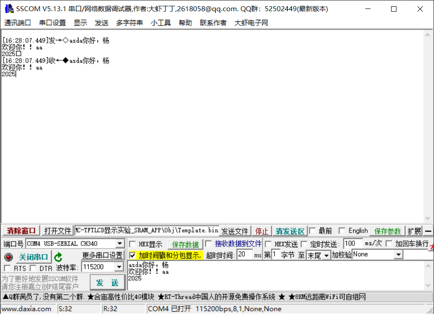This screenshot has width=434, height=314.
Task: Click the green refresh ports arrow icon
Action: click(x=58, y=256)
